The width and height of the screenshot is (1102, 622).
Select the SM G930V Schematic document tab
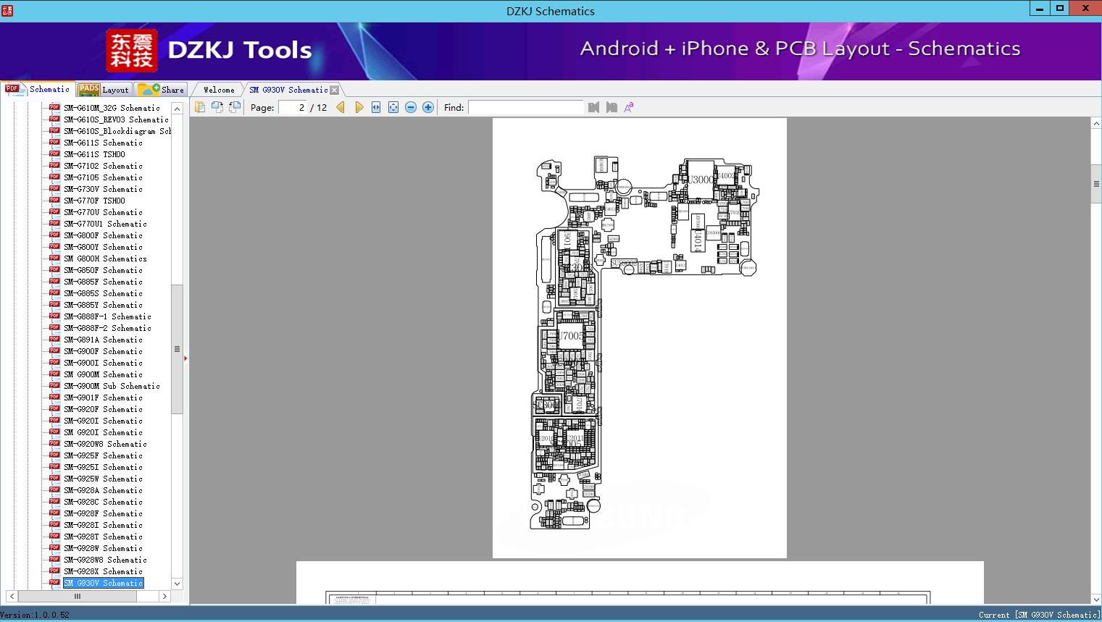(288, 90)
